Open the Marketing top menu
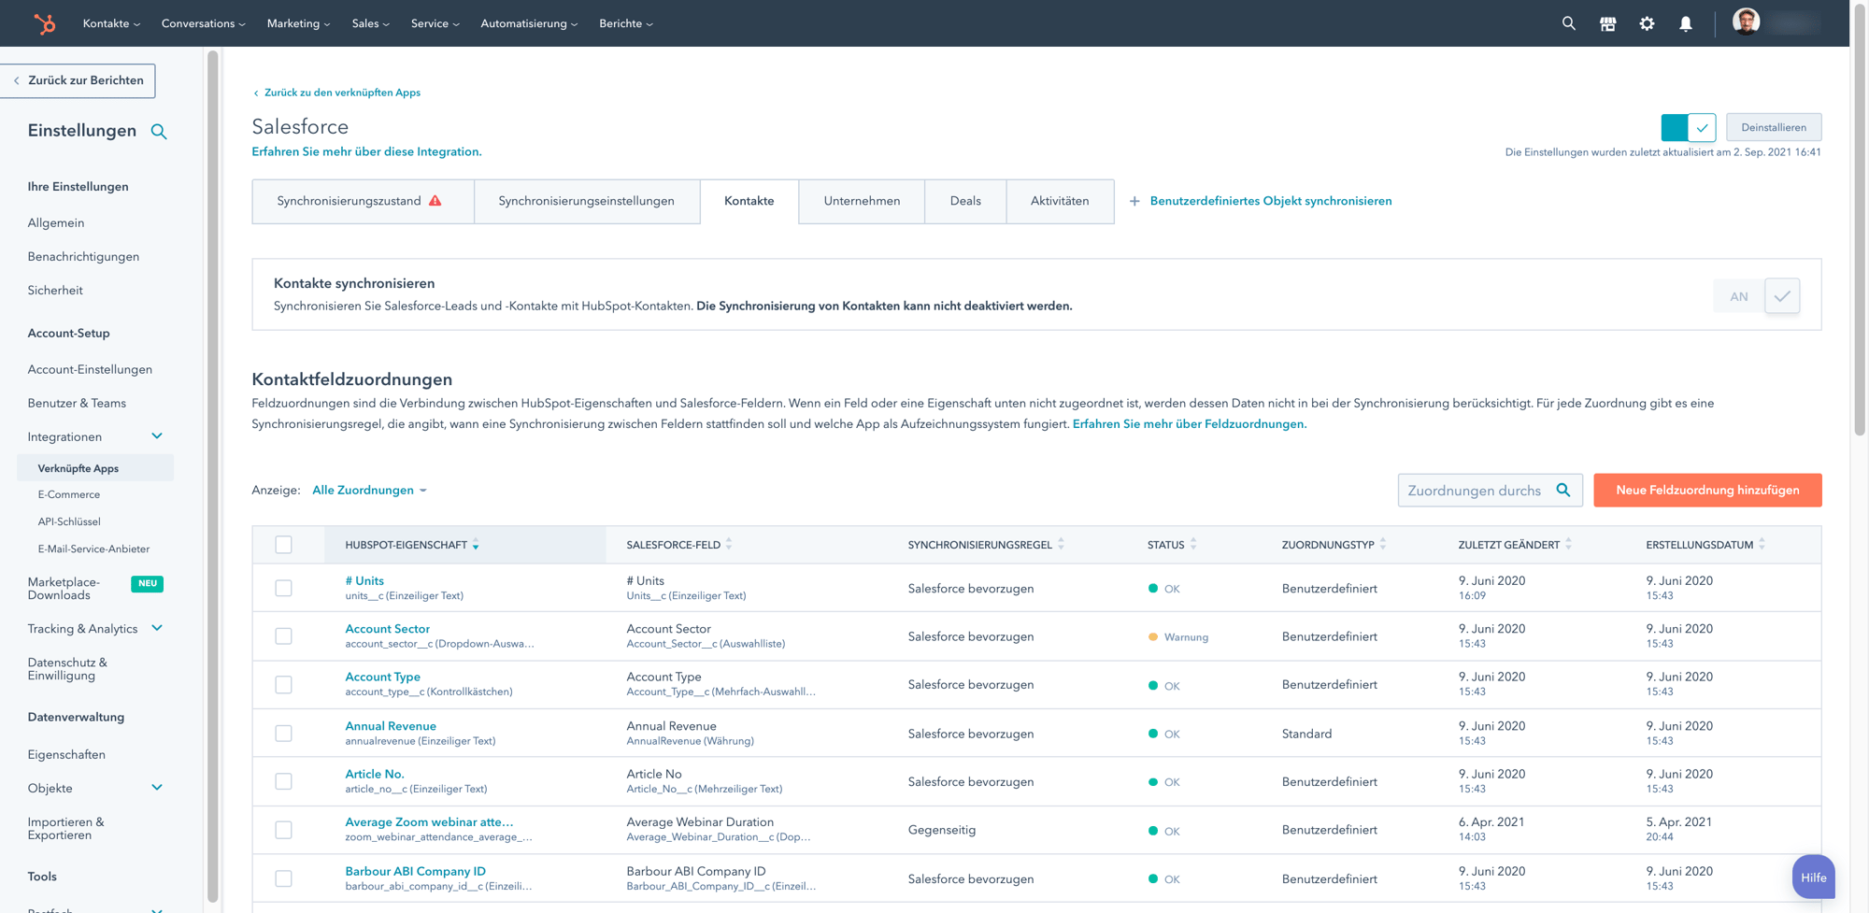This screenshot has width=1869, height=913. 298,23
